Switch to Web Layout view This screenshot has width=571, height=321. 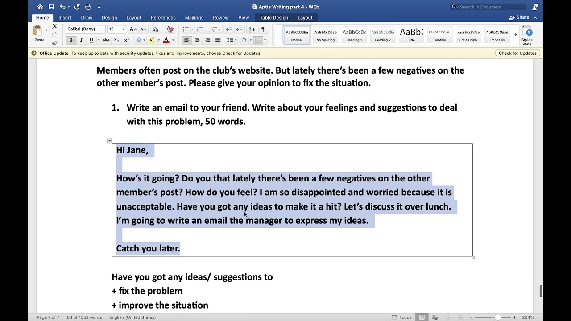coord(435,317)
